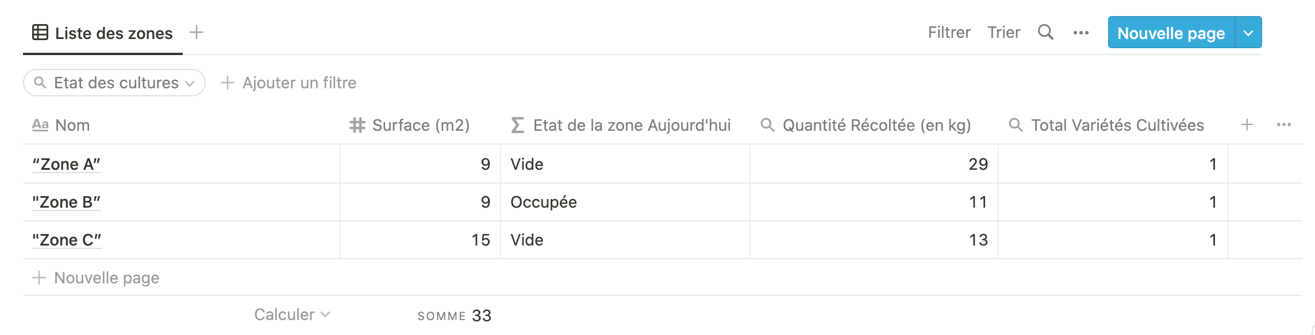This screenshot has height=335, width=1315.
Task: Click the search magnifier icon in toolbar
Action: click(1045, 32)
